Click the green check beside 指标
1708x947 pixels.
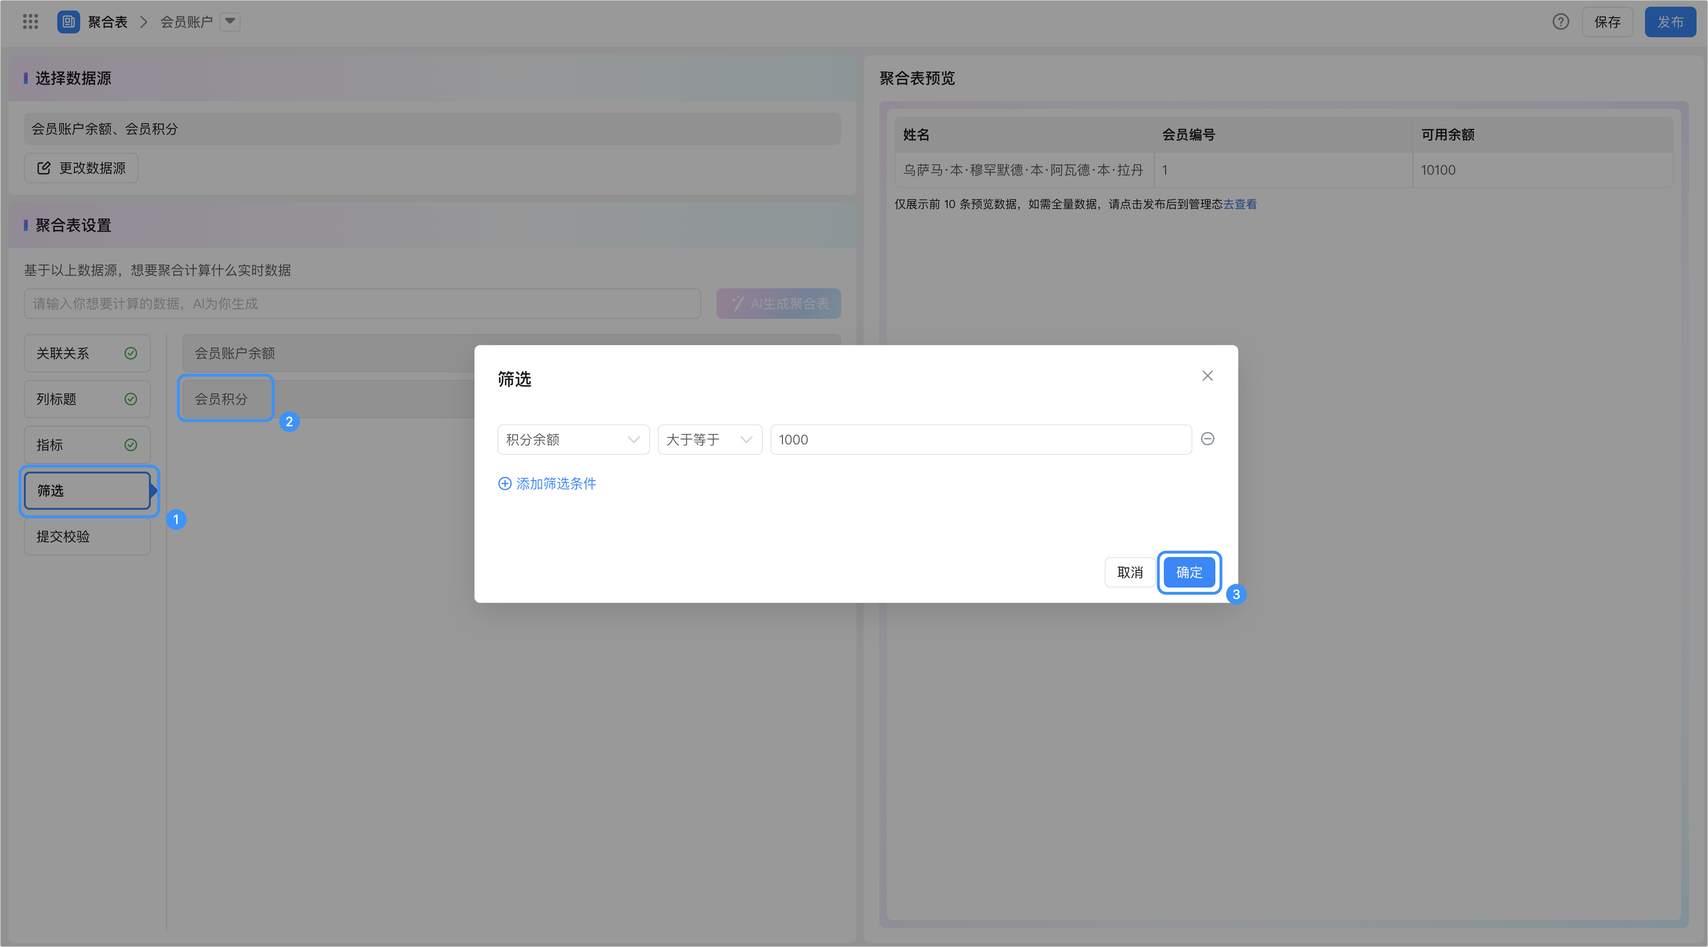(x=131, y=445)
